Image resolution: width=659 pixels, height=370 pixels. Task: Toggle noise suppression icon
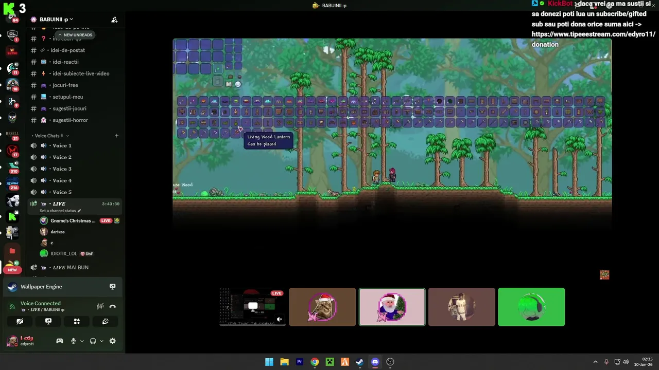coord(100,306)
